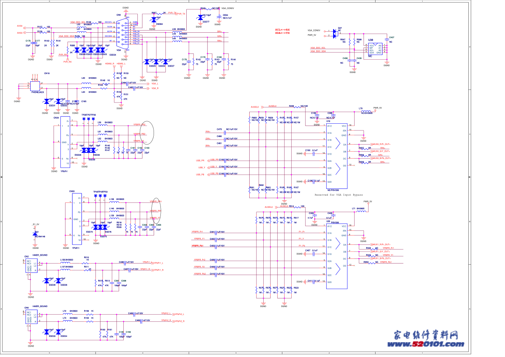The image size is (505, 357).
Task: Select the P1_Pr net label
Action: coord(302,232)
